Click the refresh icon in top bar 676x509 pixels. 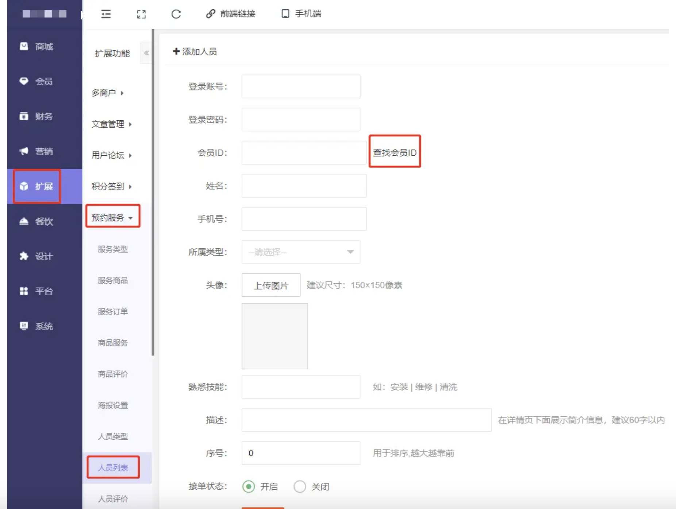coord(176,14)
